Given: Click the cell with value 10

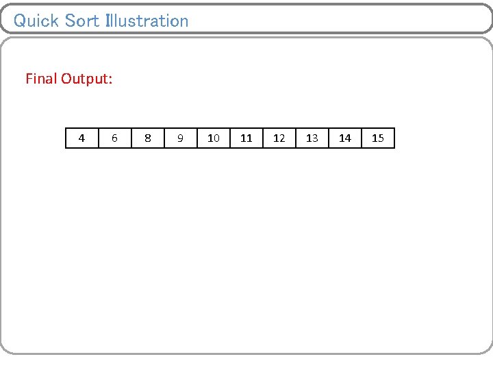Looking at the screenshot, I should pyautogui.click(x=214, y=138).
